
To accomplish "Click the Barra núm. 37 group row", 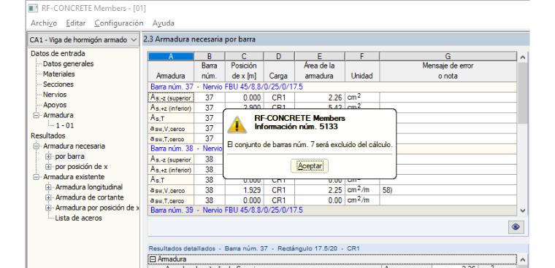I will pyautogui.click(x=332, y=87).
